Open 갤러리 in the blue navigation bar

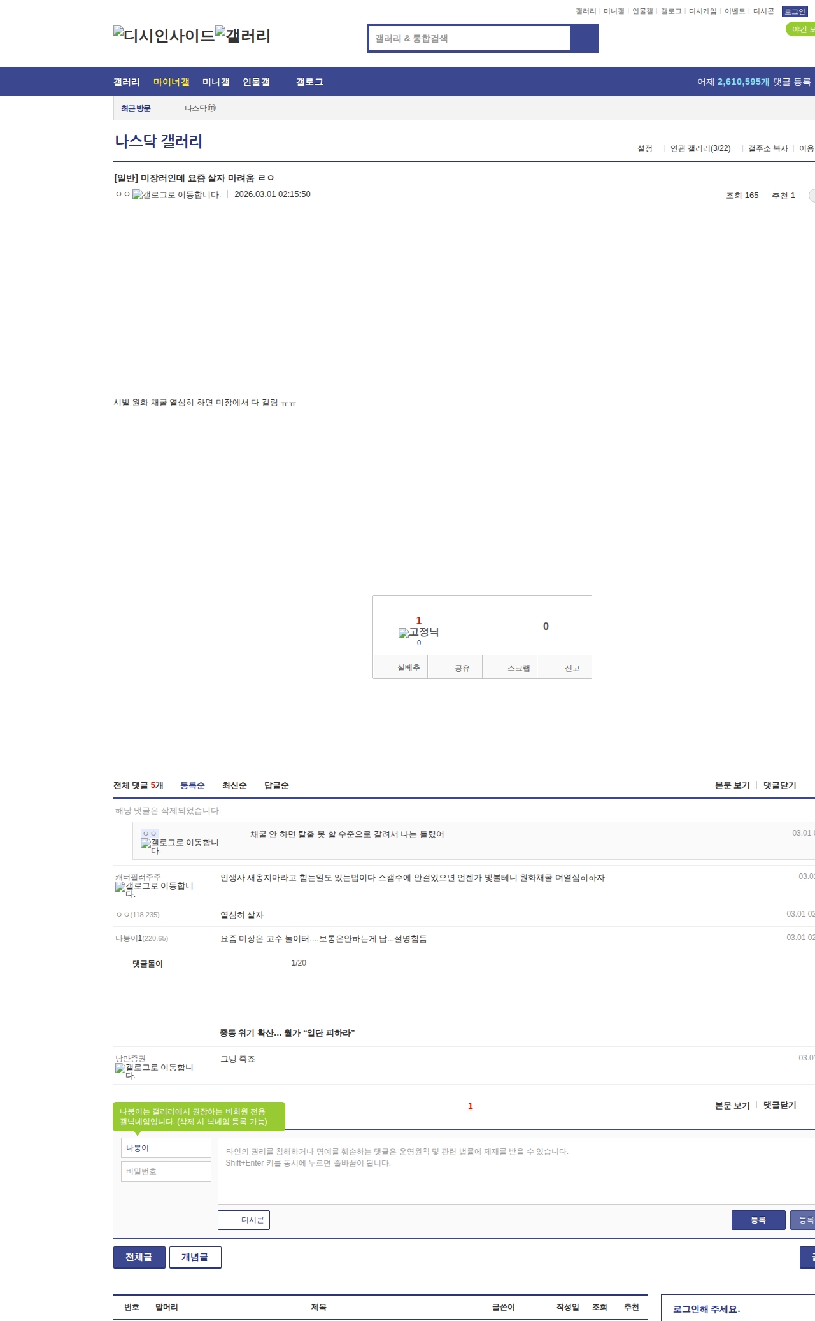tap(127, 82)
